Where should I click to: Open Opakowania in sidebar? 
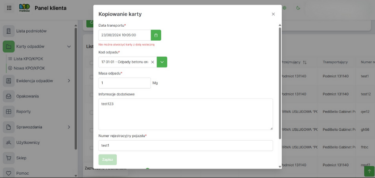[28, 96]
